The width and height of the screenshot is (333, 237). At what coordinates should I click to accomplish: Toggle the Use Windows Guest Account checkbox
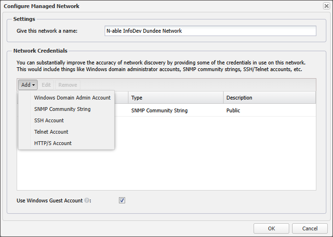tap(122, 201)
